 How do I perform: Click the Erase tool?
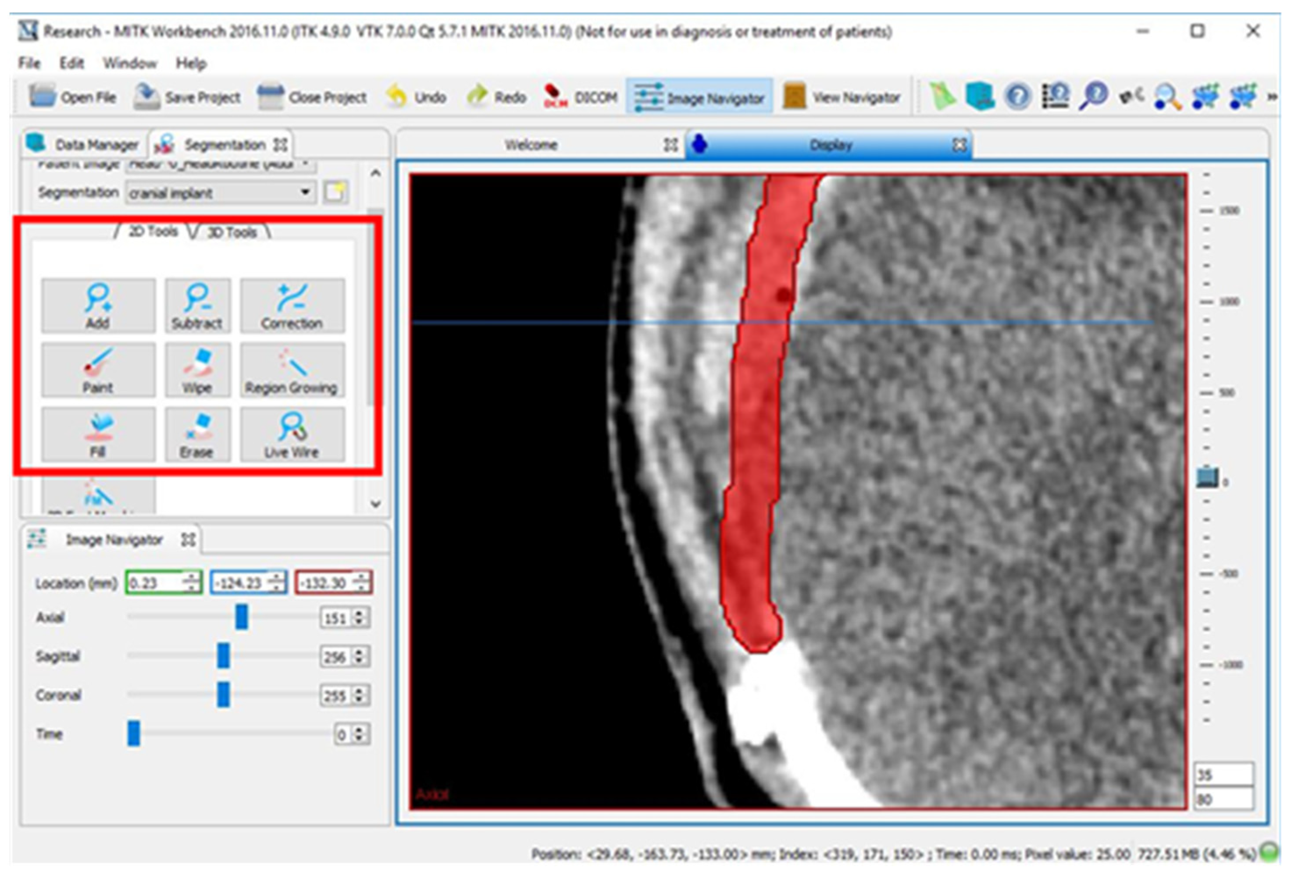[197, 434]
